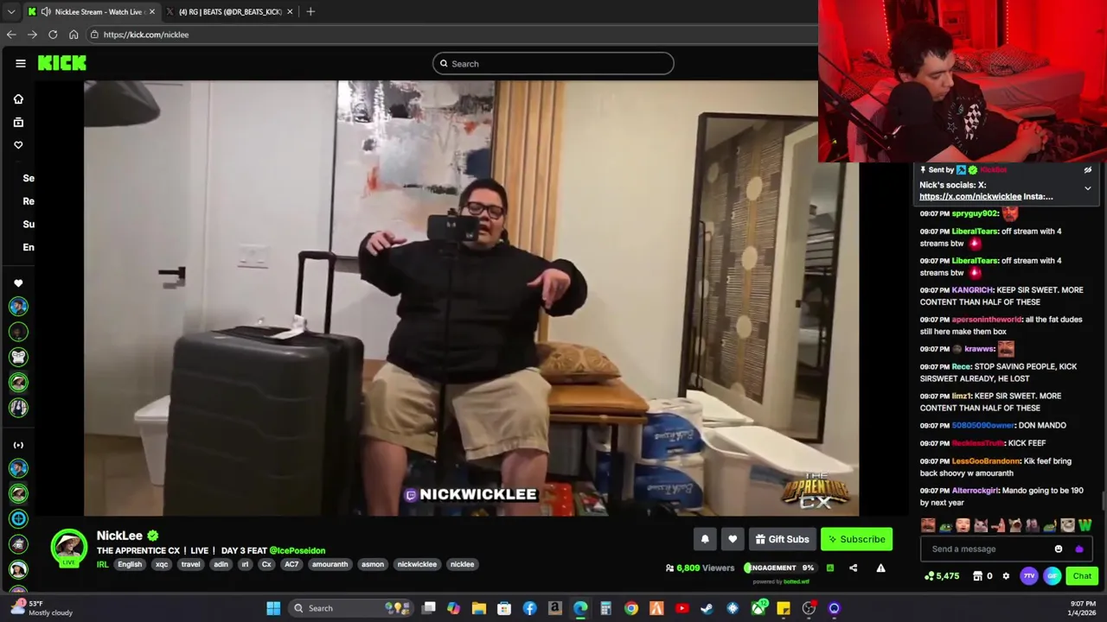
Task: Switch to the RG | BEATS X tab
Action: 229,12
